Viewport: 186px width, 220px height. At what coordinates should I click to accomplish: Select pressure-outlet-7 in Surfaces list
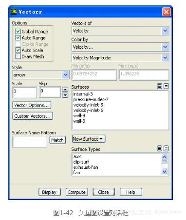91,99
